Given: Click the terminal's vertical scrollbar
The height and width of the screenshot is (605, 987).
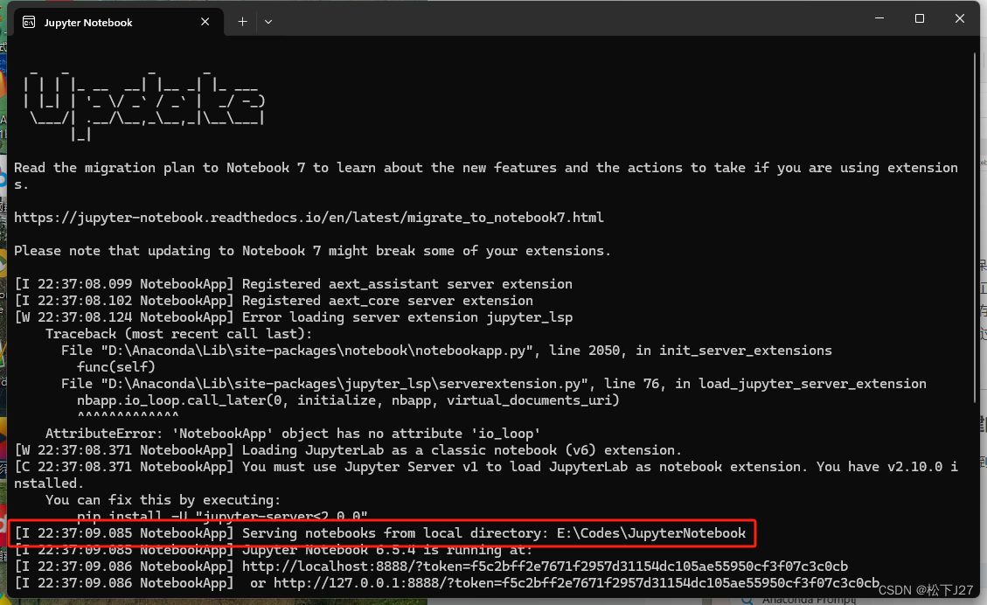Looking at the screenshot, I should coord(975,226).
